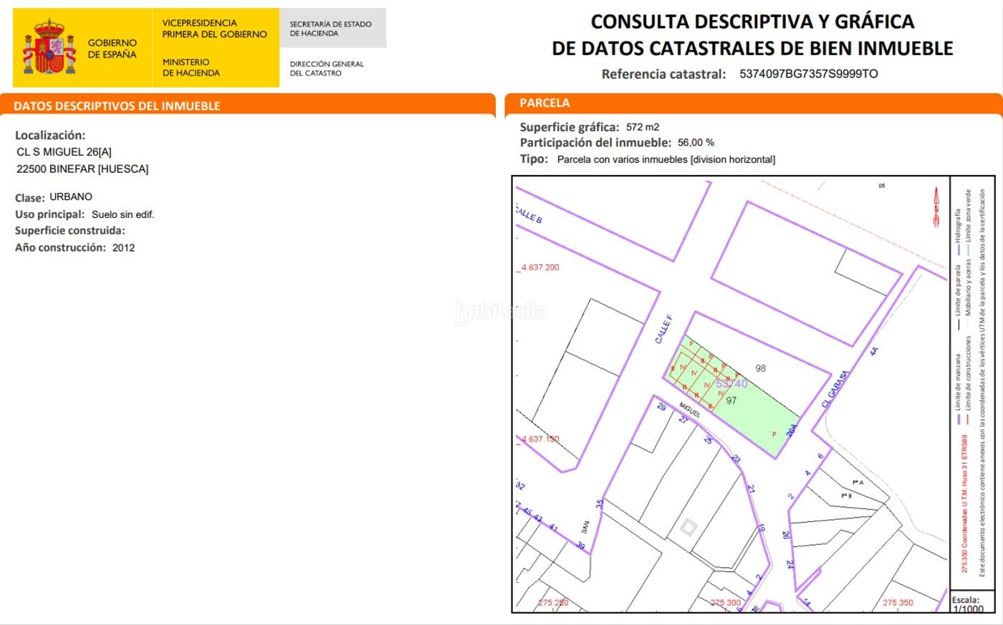This screenshot has height=625, width=1003.
Task: Click the habitaclia watermark logo
Action: (x=501, y=312)
